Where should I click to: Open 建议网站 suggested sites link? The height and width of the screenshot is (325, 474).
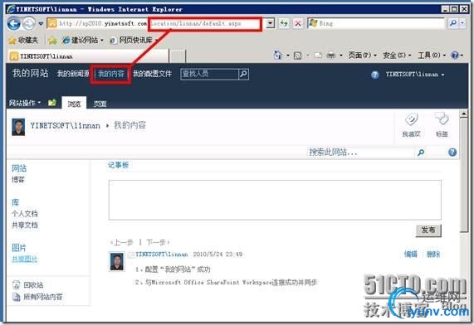pyautogui.click(x=82, y=40)
